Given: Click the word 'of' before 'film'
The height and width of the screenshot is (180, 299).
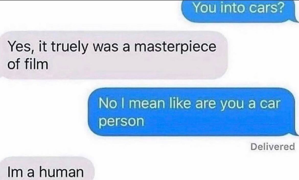Looking at the screenshot, I should [15, 64].
